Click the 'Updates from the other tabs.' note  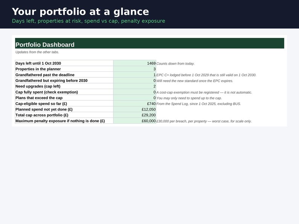click(x=37, y=52)
